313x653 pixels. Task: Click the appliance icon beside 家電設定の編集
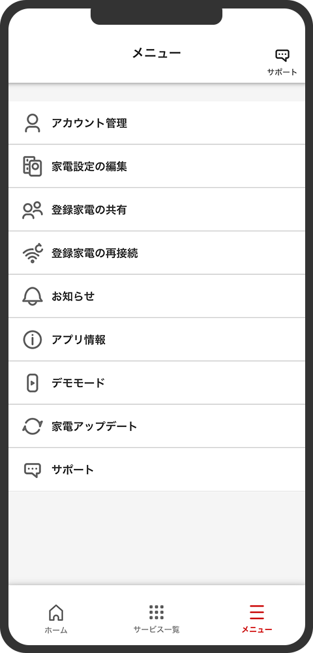33,167
